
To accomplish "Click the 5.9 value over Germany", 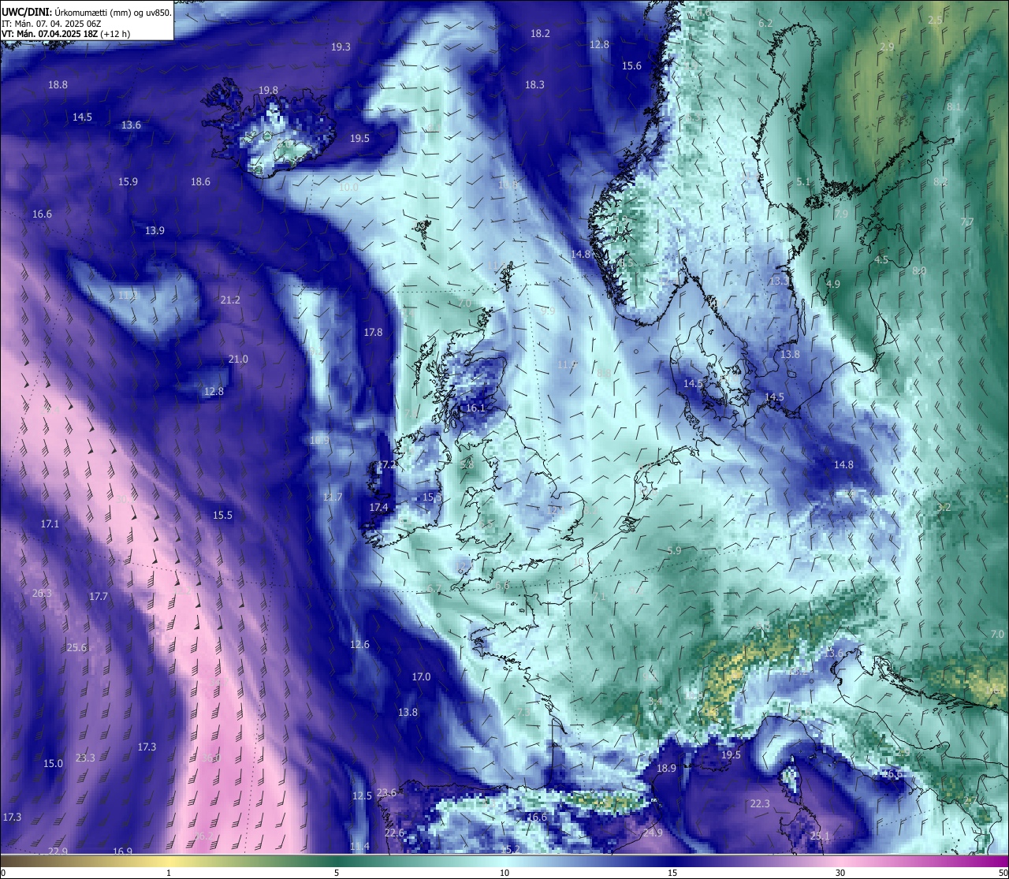I will pos(673,551).
